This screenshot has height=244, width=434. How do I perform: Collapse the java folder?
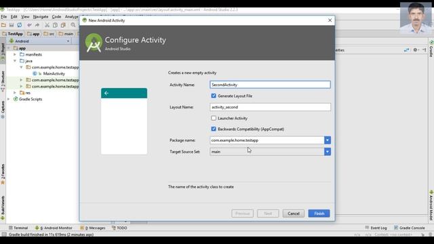[x=15, y=61]
